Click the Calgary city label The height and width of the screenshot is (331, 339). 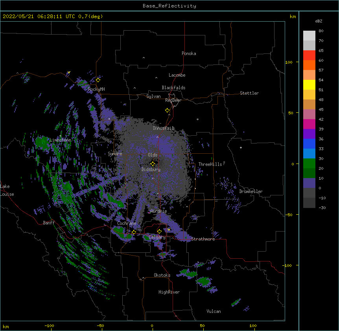tap(157, 237)
